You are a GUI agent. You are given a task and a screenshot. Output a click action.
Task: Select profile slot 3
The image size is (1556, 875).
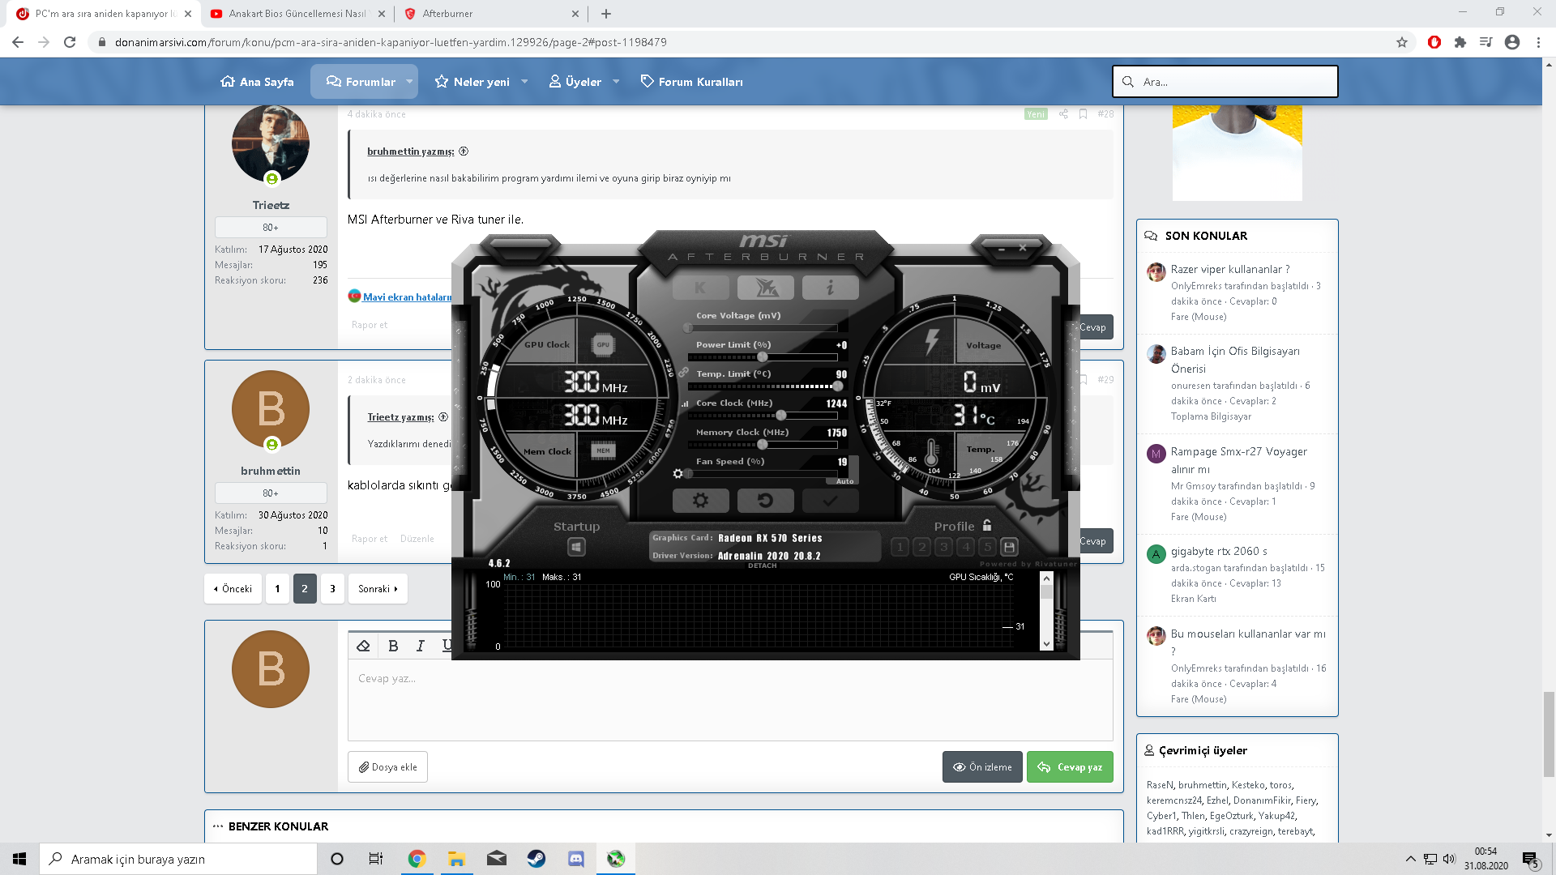(x=943, y=547)
